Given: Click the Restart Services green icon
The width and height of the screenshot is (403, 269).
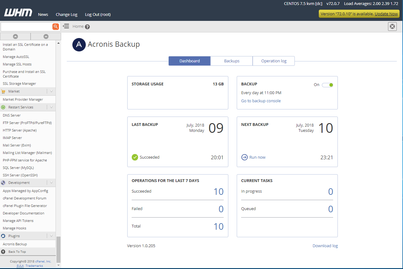Looking at the screenshot, I should tap(3, 107).
